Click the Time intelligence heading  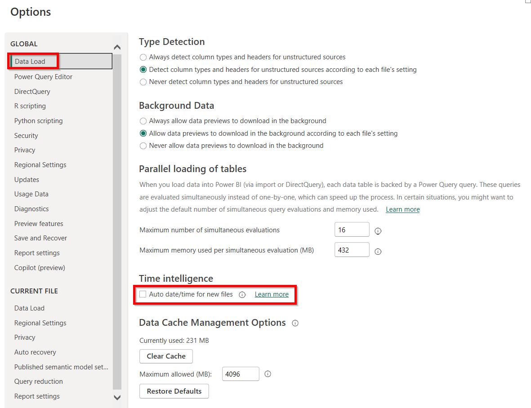coord(176,279)
